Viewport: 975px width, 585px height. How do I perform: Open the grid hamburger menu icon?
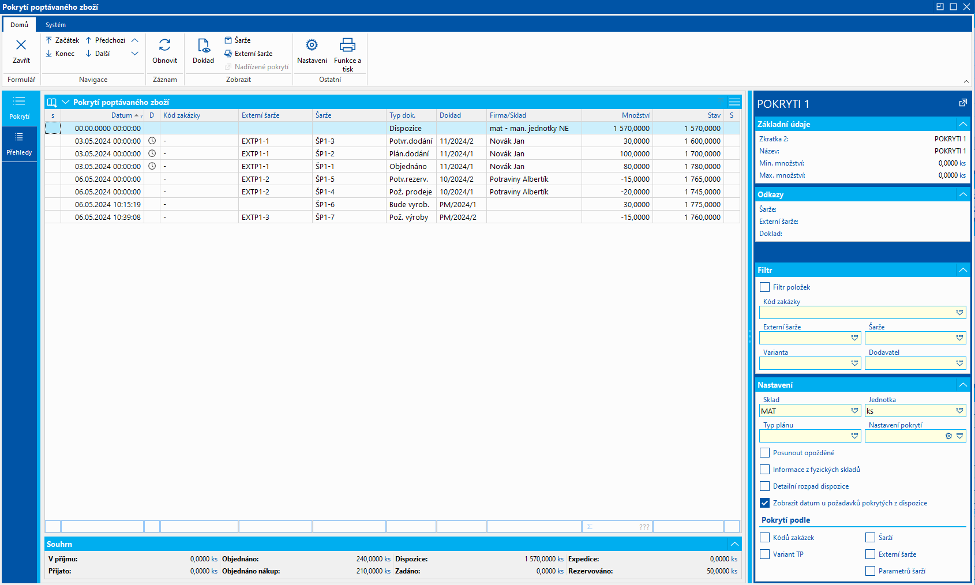click(734, 102)
